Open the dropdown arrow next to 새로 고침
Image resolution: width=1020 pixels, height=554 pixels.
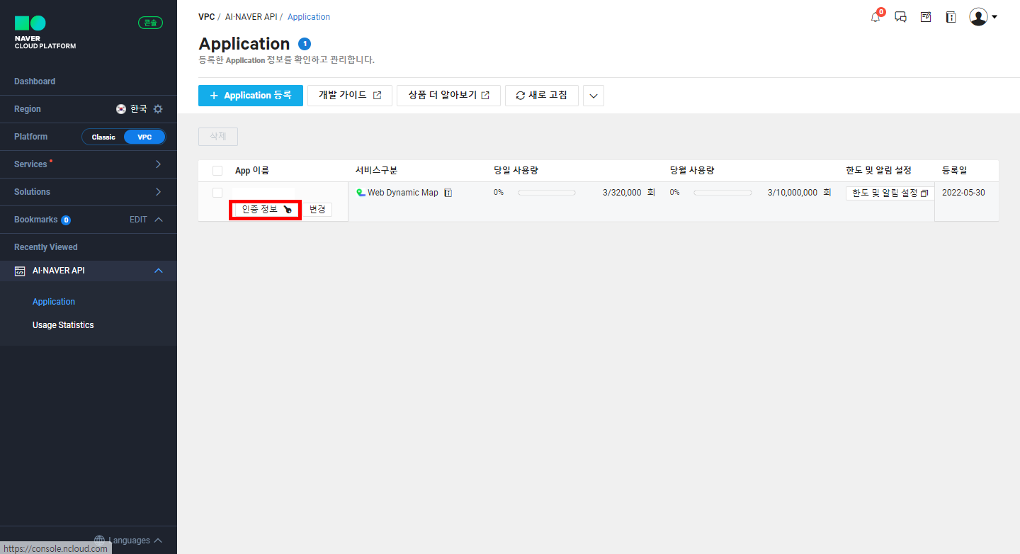pyautogui.click(x=594, y=96)
